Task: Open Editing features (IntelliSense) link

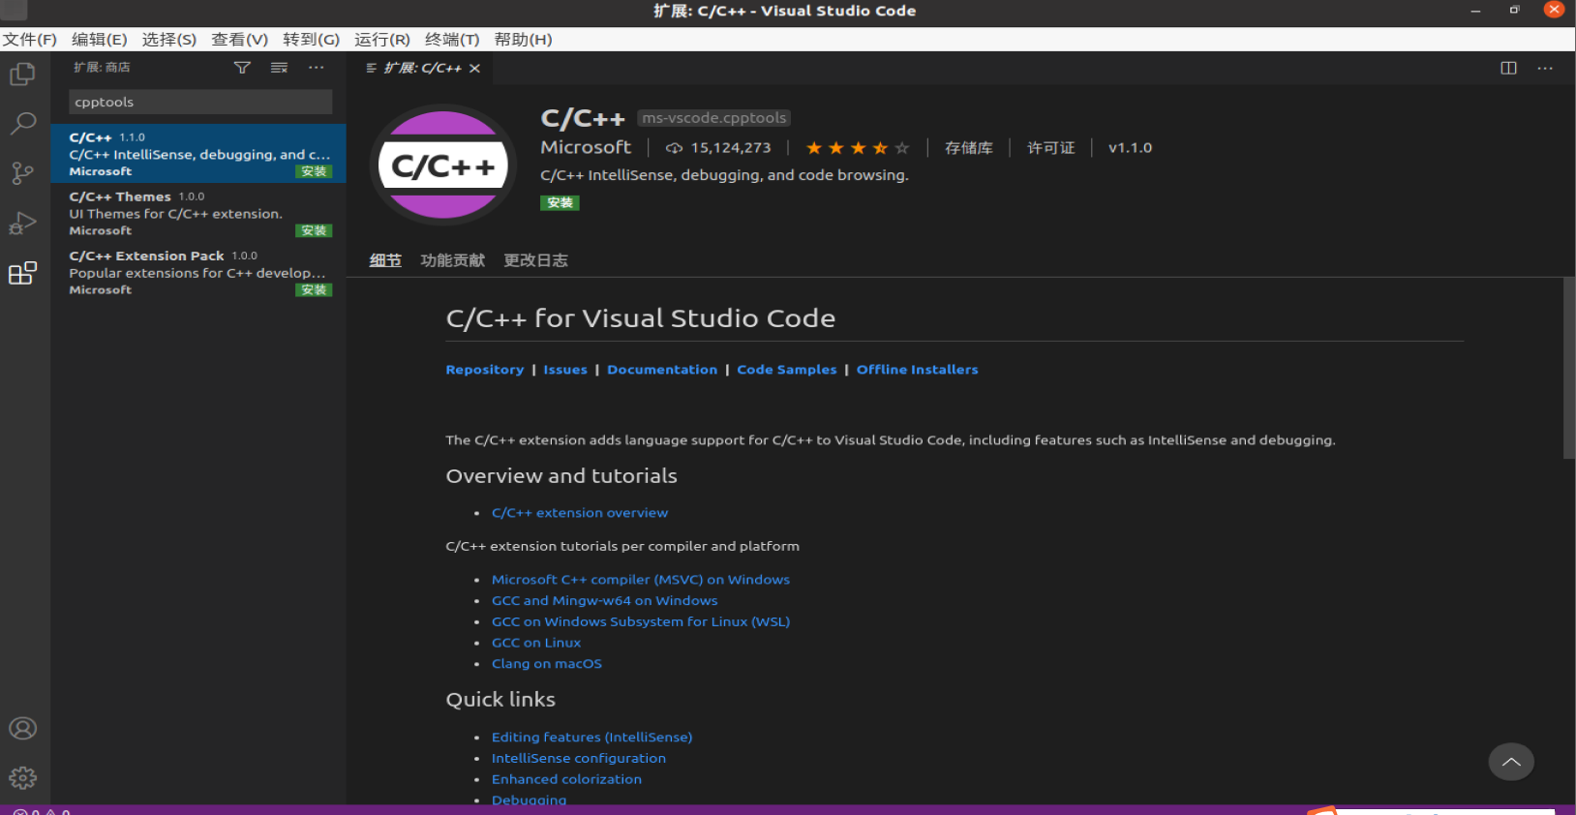Action: pyautogui.click(x=592, y=738)
